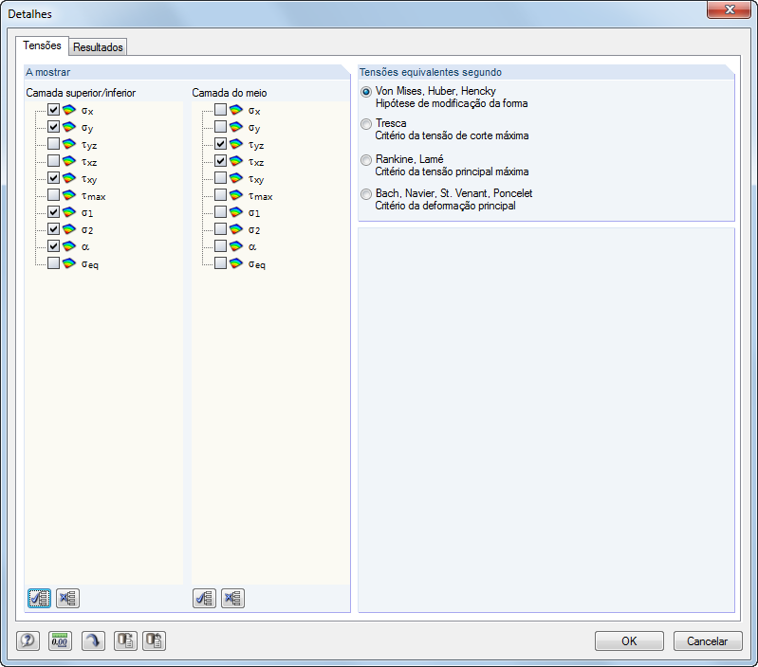The height and width of the screenshot is (667, 758).
Task: Enable τmax in Camada superior/inferior
Action: point(54,195)
